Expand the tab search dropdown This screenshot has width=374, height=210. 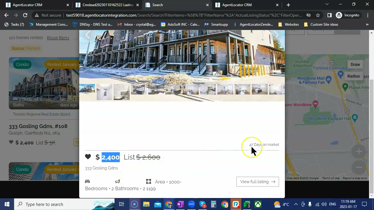(x=327, y=4)
